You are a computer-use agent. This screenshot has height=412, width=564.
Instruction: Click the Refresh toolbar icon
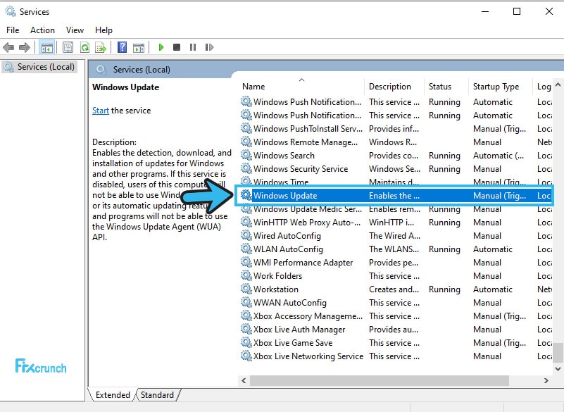click(84, 47)
